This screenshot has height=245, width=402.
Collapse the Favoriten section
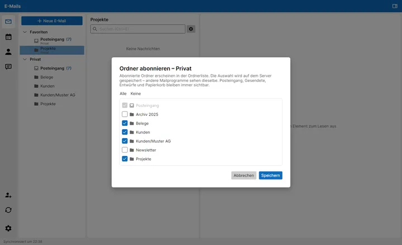(x=25, y=32)
